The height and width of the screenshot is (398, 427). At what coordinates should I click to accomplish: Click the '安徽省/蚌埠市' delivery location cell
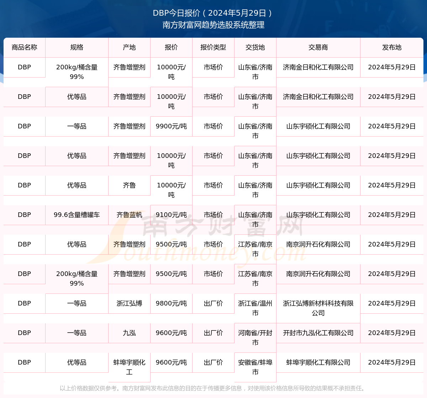point(255,367)
